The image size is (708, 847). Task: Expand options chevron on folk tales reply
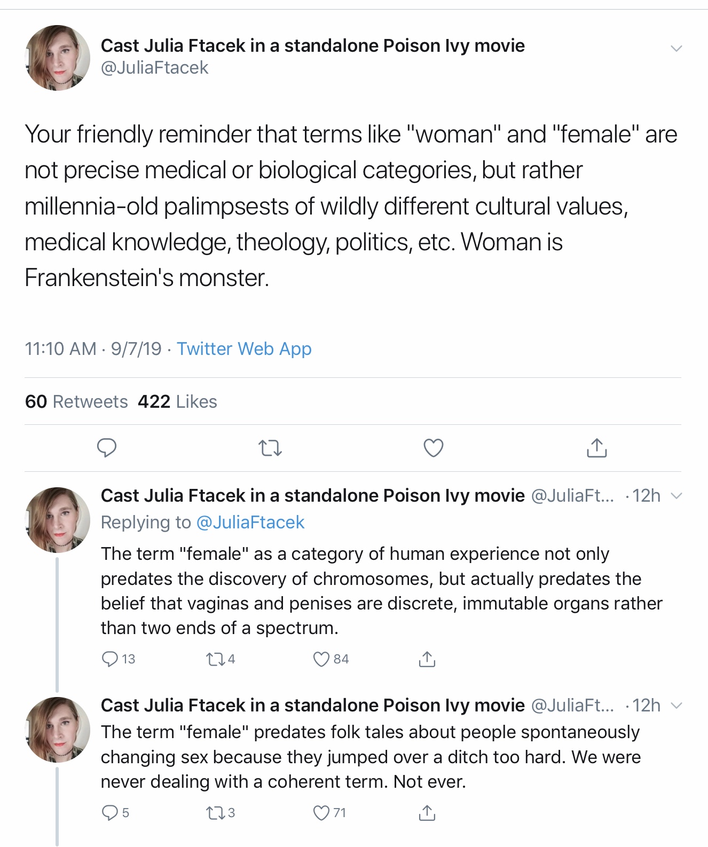676,706
